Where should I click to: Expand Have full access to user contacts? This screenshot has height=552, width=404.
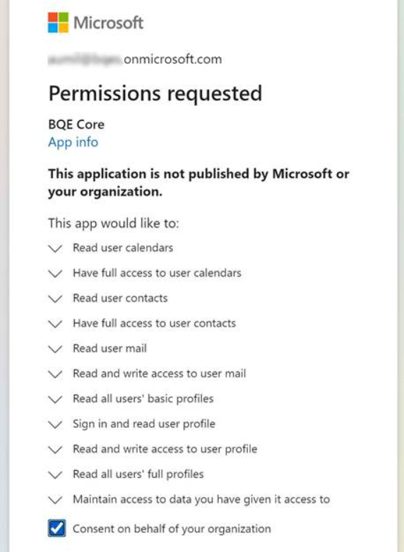pos(55,324)
